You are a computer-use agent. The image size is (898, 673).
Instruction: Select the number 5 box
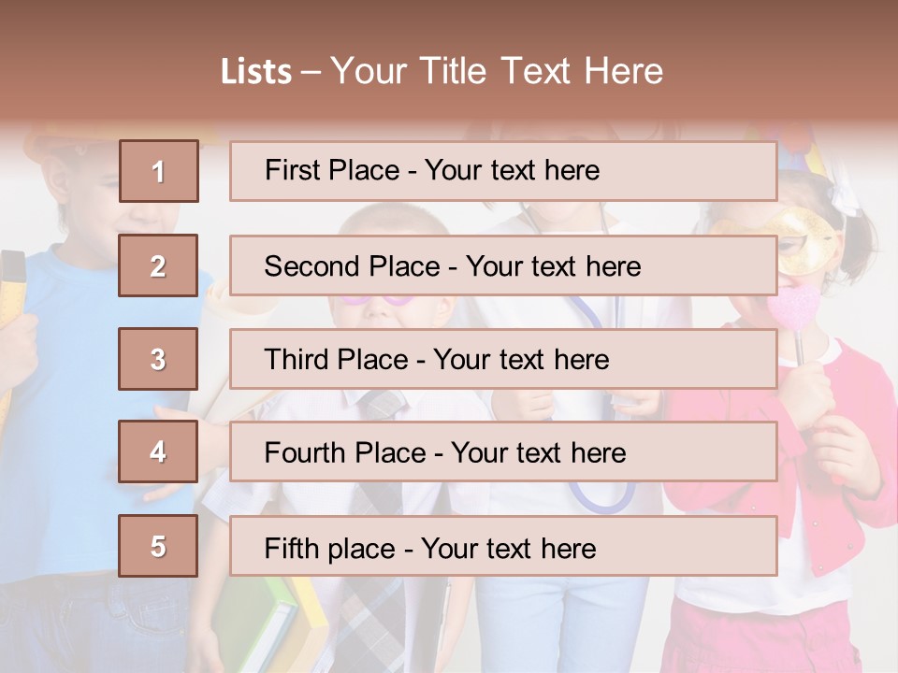click(158, 545)
